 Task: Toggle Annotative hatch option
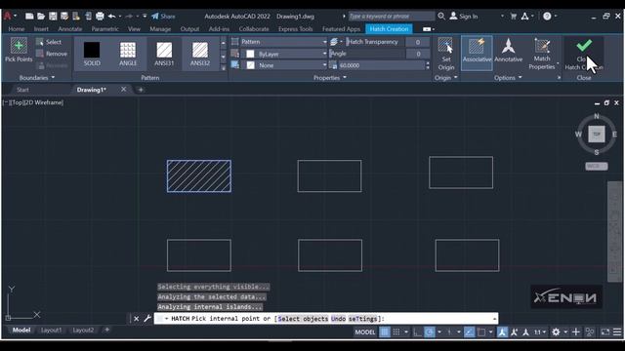click(x=508, y=51)
